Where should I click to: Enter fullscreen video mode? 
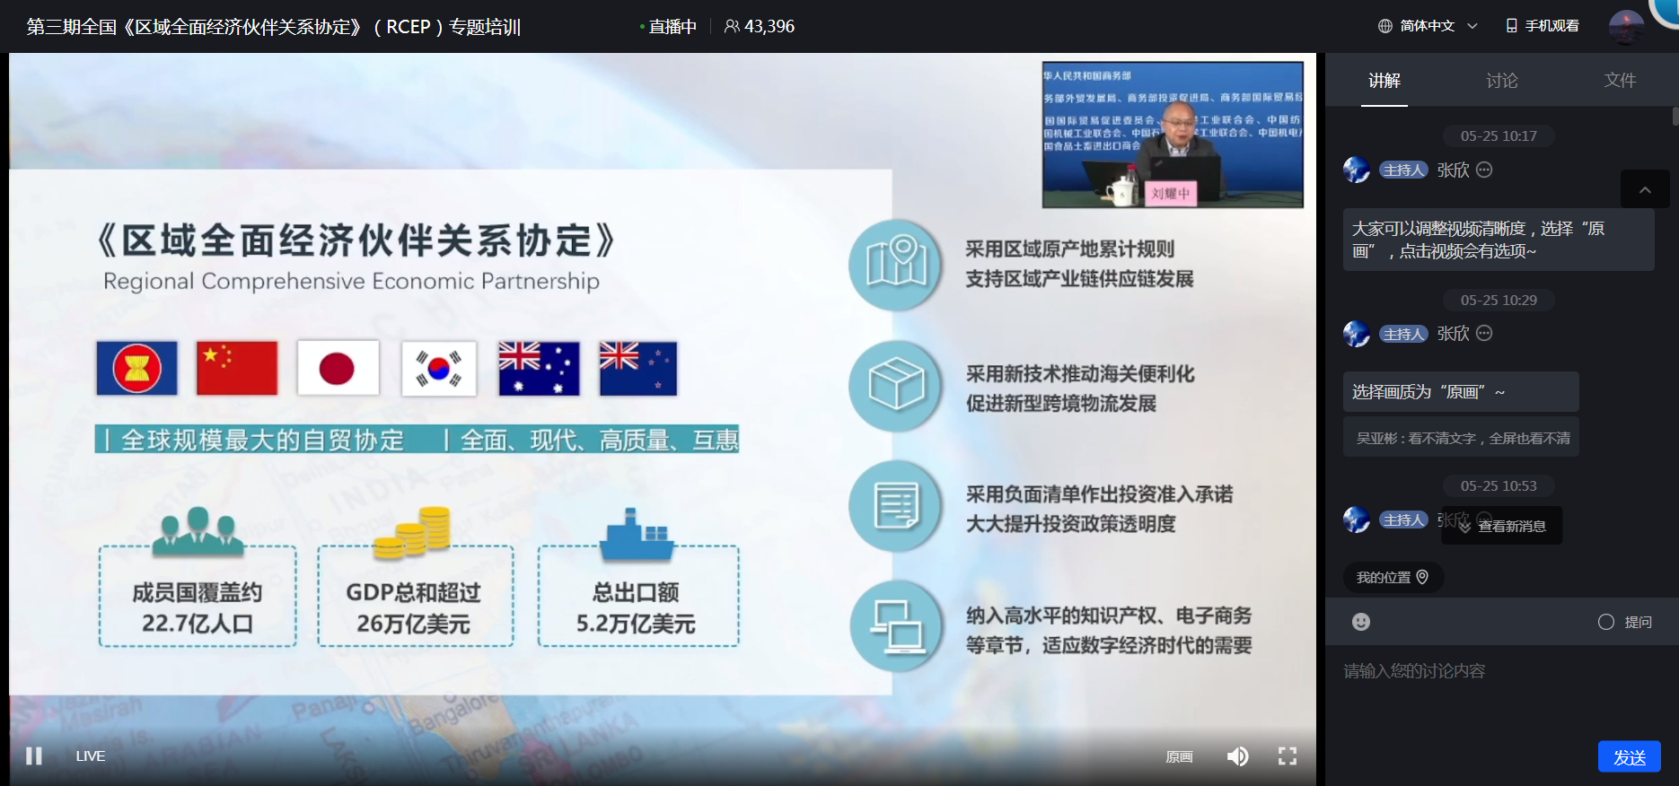[x=1288, y=756]
